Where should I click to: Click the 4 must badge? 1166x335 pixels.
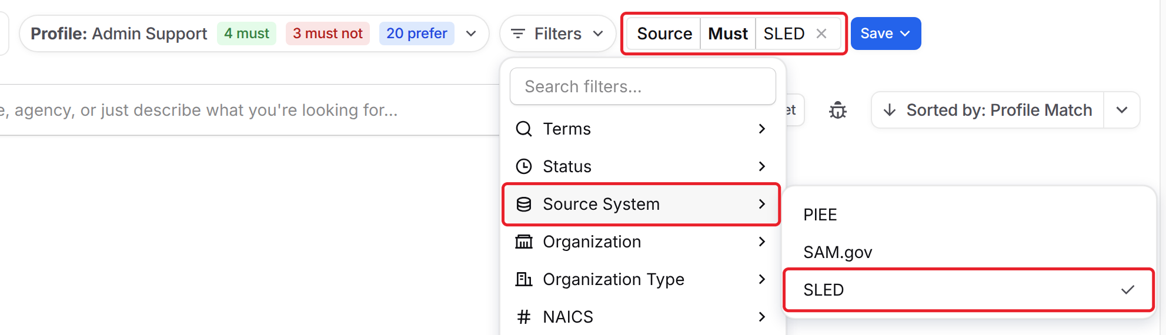246,33
